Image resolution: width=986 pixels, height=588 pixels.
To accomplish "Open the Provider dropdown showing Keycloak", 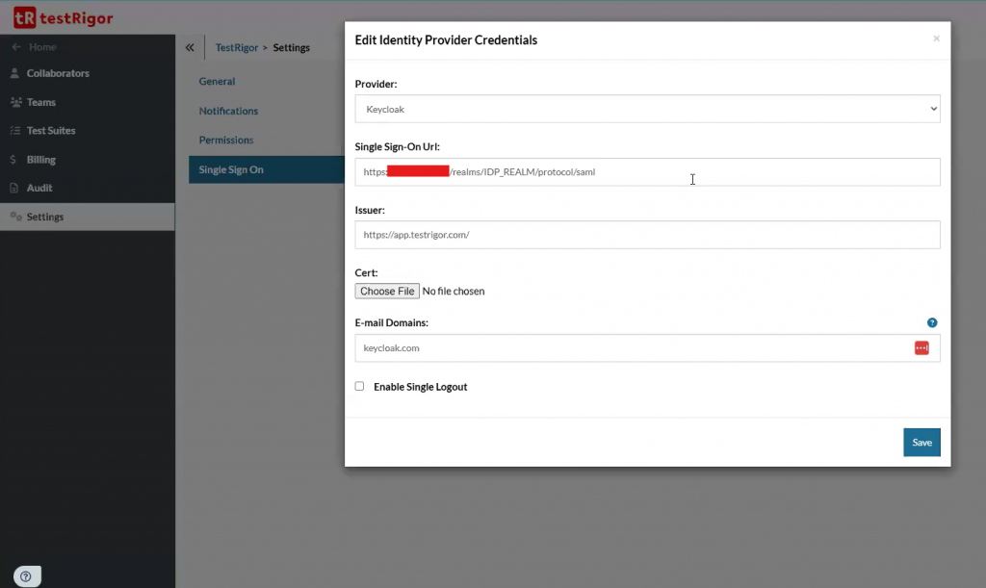I will [647, 110].
